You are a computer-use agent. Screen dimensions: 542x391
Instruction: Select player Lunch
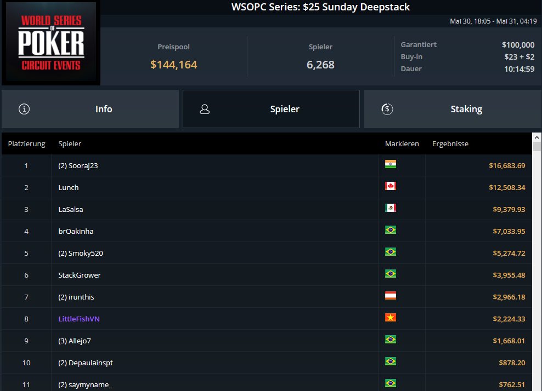click(69, 187)
